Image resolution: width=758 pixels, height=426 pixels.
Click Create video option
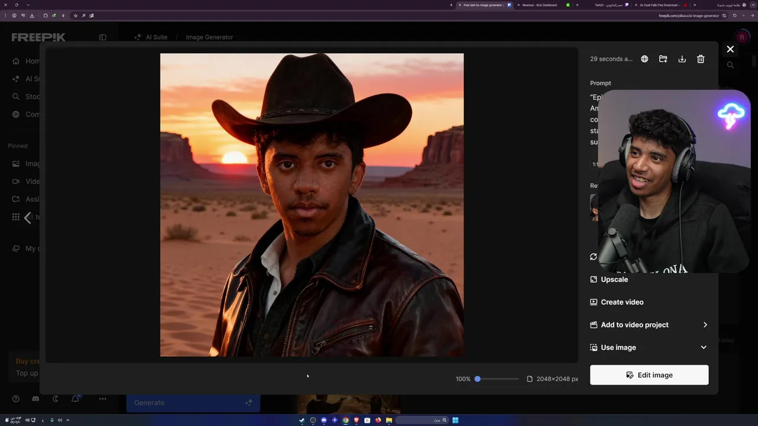616,302
